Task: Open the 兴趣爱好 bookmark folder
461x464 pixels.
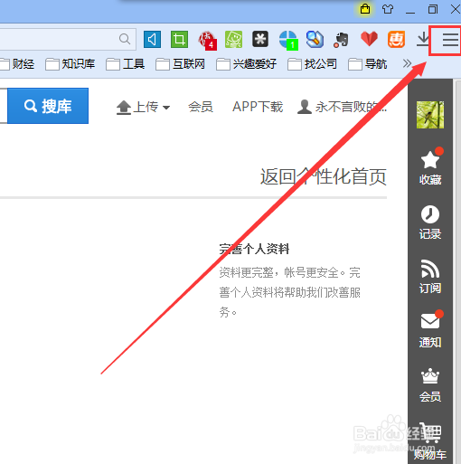Action: click(x=246, y=64)
